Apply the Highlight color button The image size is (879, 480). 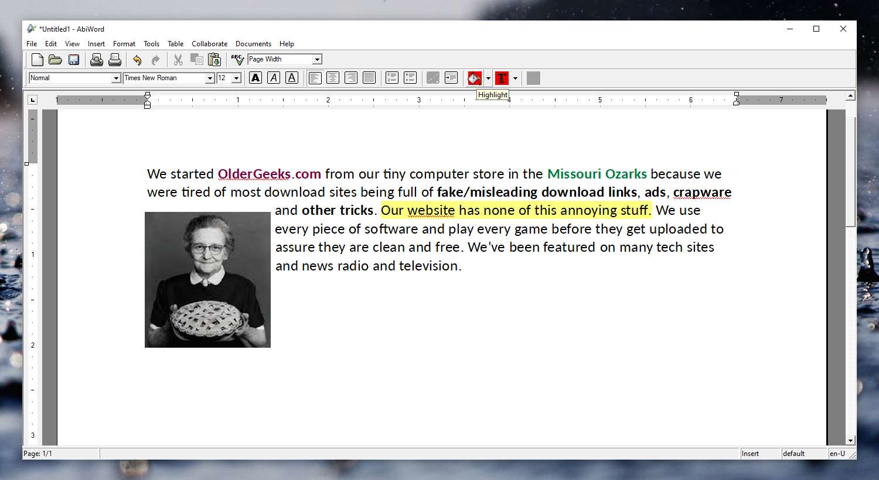click(474, 78)
